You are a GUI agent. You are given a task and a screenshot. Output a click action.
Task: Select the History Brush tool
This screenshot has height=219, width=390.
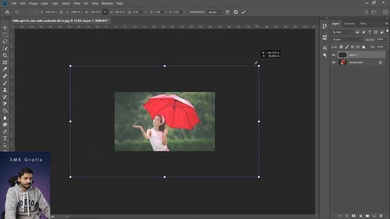[5, 97]
